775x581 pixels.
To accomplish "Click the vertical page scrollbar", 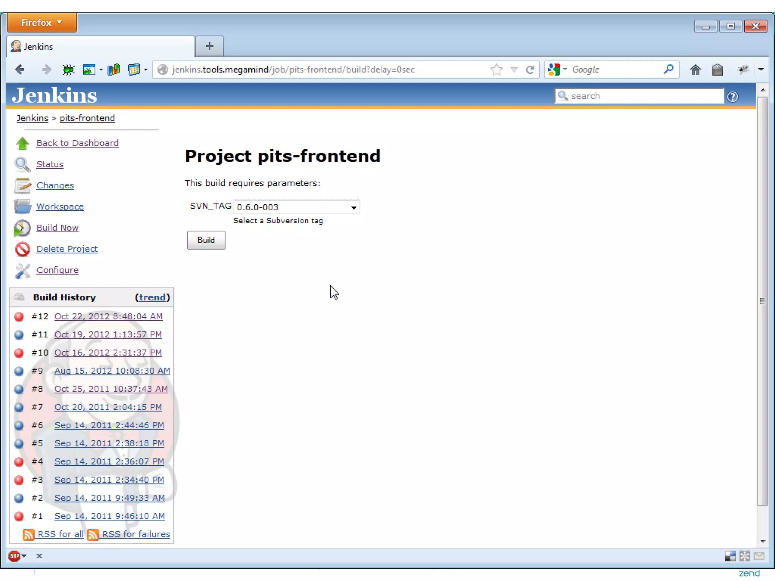I will tap(763, 301).
